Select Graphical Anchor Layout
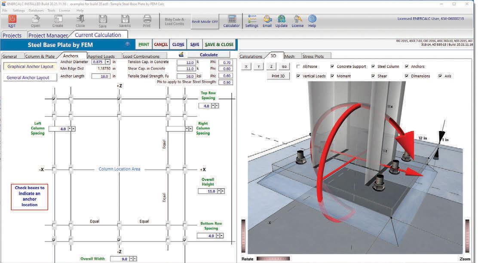Image resolution: width=478 pixels, height=263 pixels. click(30, 67)
